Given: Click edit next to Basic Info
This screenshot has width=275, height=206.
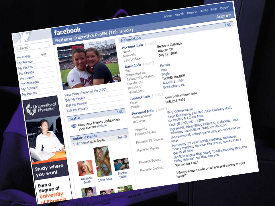Looking at the screenshot, I should (x=149, y=64).
